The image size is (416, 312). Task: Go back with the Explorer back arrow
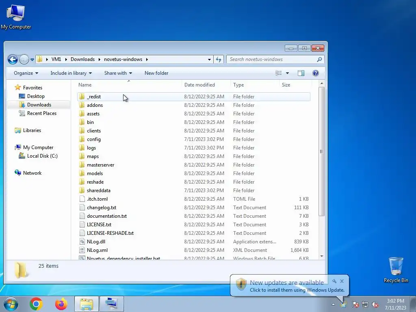coord(13,59)
